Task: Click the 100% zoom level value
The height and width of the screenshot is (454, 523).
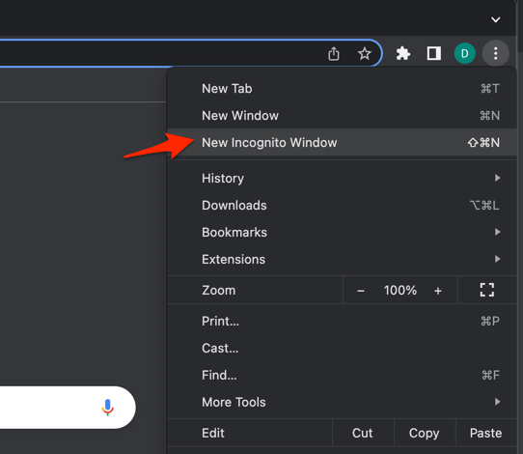Action: point(399,290)
